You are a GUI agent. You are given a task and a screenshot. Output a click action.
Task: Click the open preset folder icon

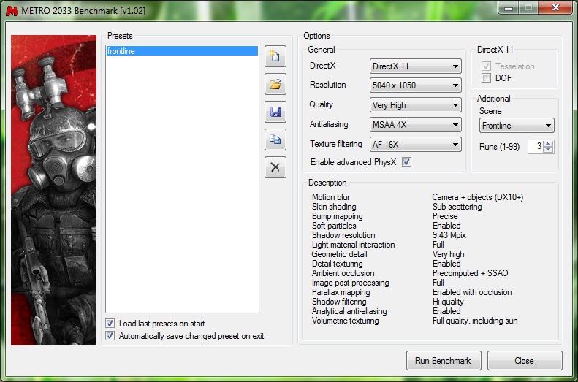[275, 84]
